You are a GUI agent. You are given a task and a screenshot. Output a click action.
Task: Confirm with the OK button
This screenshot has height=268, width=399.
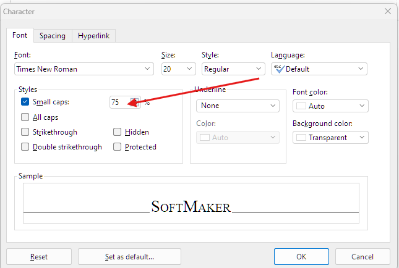pyautogui.click(x=301, y=256)
